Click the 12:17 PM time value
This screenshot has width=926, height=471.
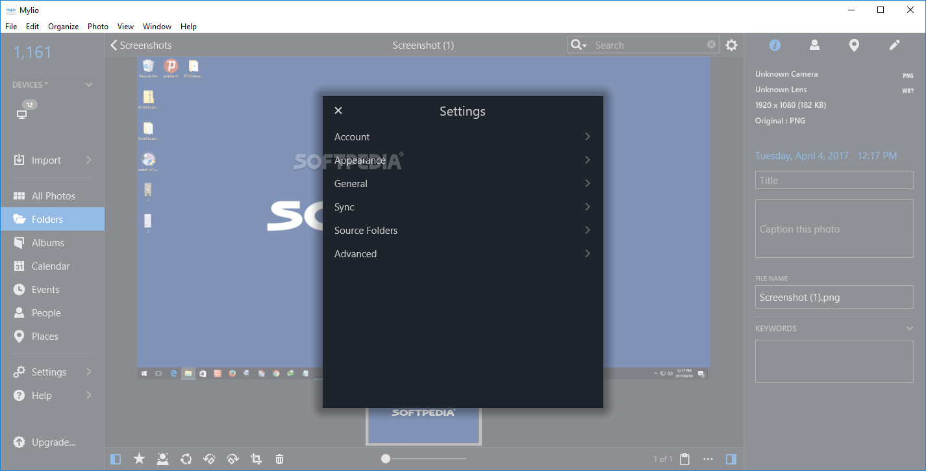(x=877, y=156)
